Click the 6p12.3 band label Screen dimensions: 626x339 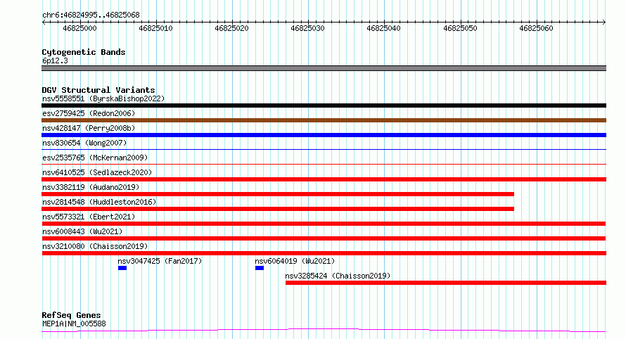click(x=55, y=60)
